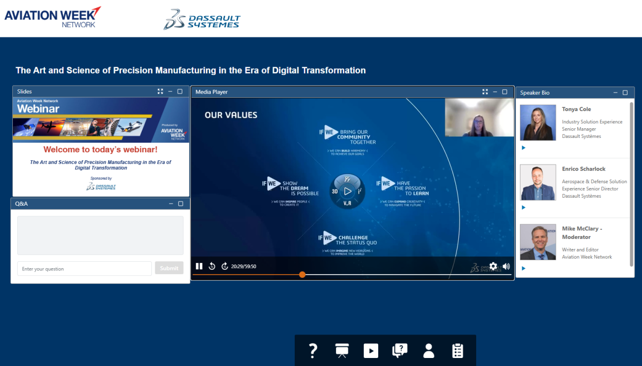Expand Enrico Scharlock's bio details
The height and width of the screenshot is (366, 642).
[x=524, y=208]
